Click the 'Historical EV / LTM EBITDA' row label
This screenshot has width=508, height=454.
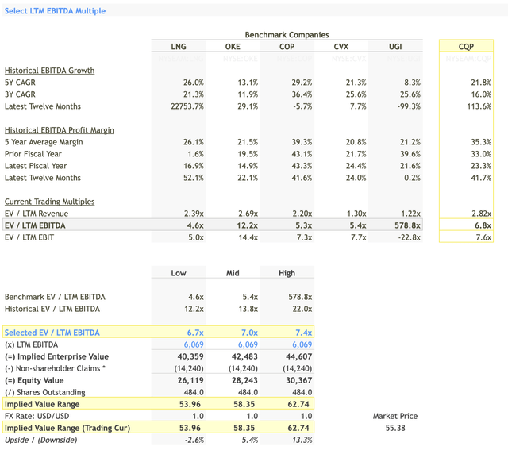coord(52,309)
